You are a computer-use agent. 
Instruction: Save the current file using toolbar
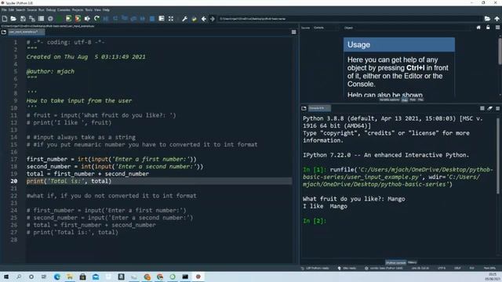[x=23, y=19]
